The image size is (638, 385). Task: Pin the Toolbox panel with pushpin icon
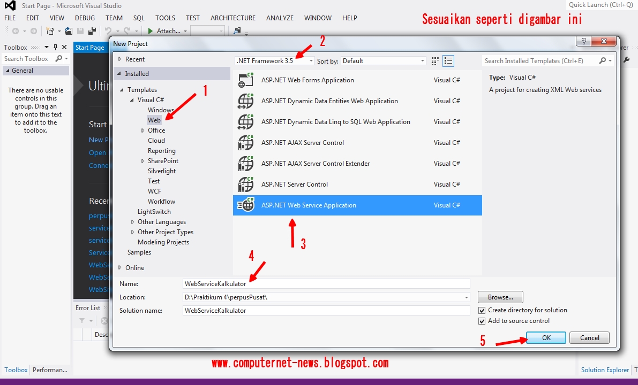(x=55, y=47)
